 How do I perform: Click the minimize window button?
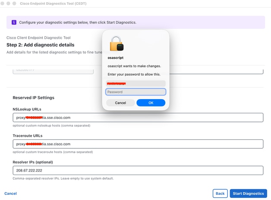[8, 3]
